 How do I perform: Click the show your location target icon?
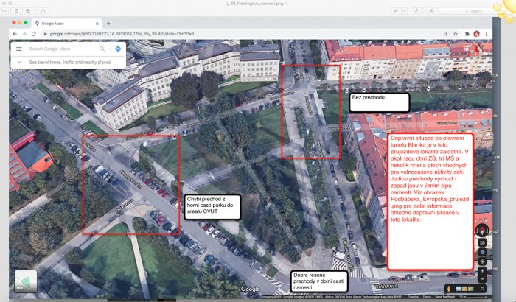482,261
